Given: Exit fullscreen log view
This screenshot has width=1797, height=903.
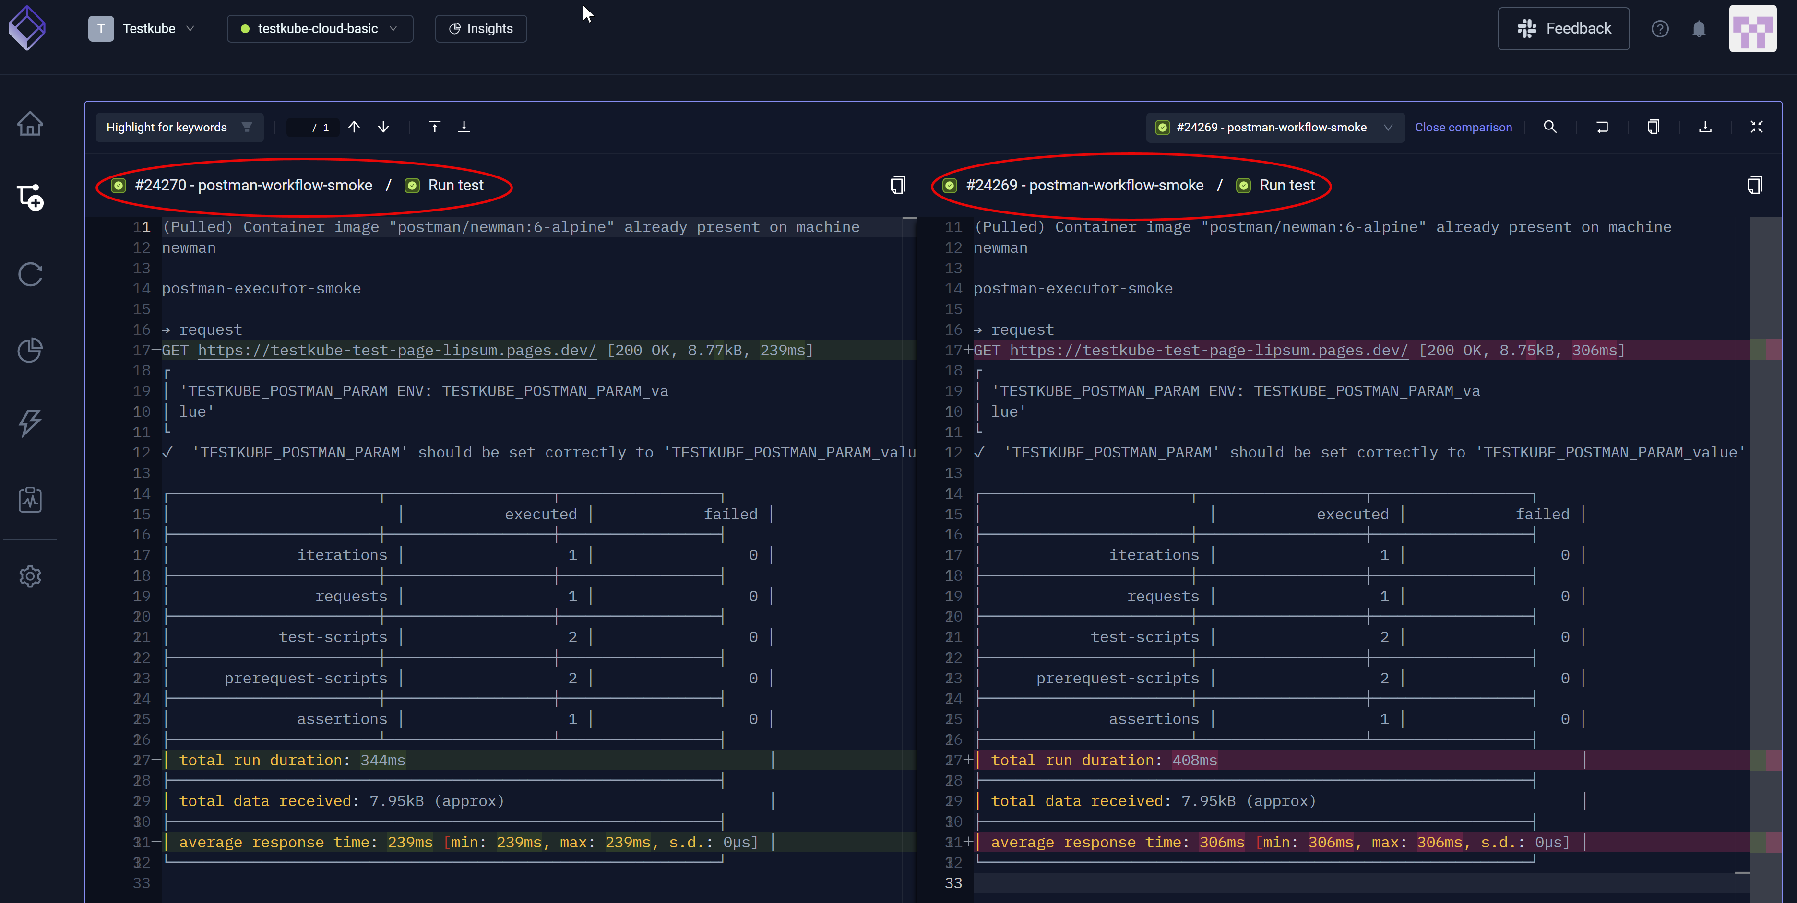Looking at the screenshot, I should click(x=1756, y=127).
